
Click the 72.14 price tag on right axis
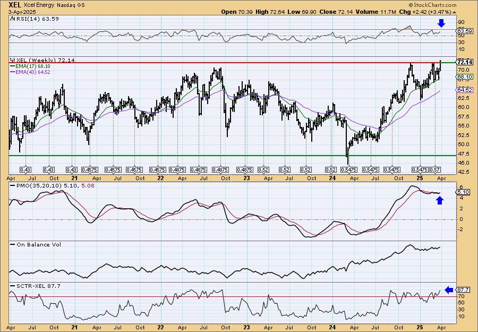point(465,62)
